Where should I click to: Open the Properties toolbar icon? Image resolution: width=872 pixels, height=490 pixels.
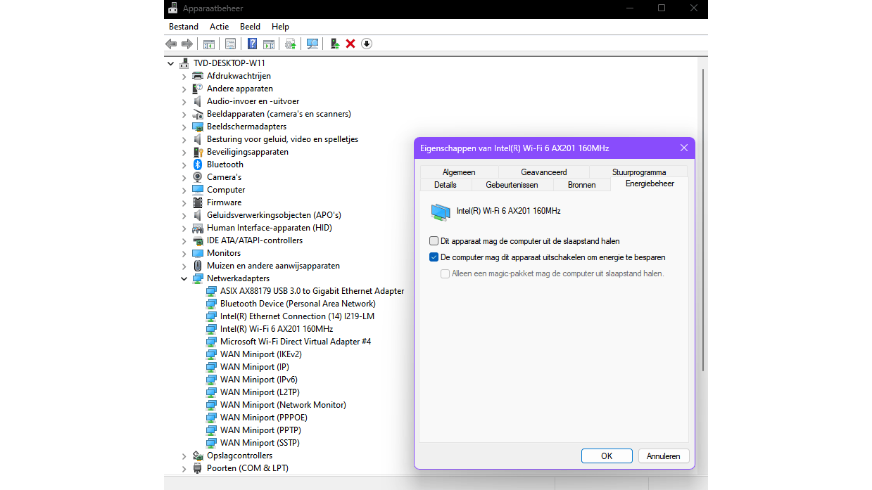click(x=230, y=44)
